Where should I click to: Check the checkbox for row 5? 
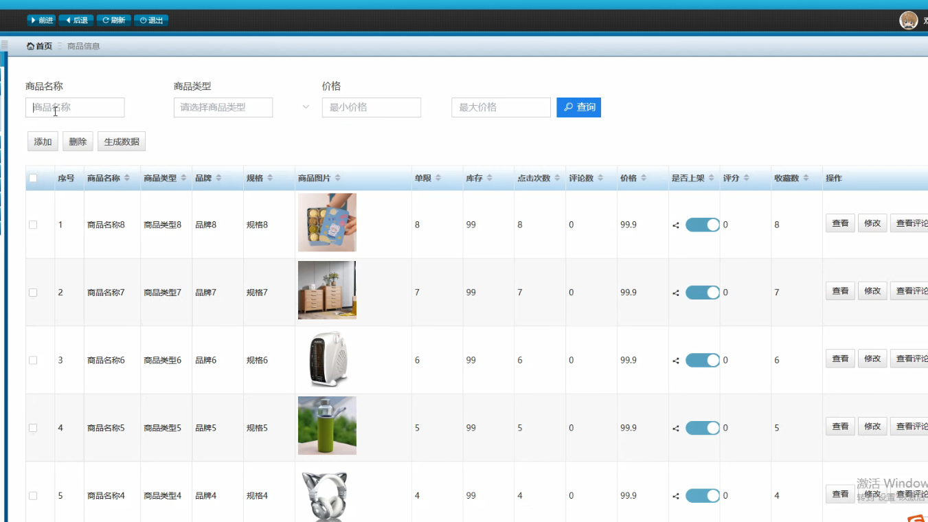coord(33,495)
